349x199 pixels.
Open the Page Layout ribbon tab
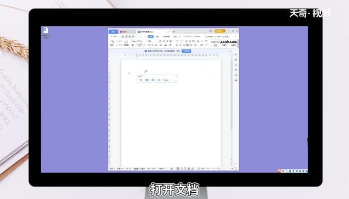tap(166, 36)
